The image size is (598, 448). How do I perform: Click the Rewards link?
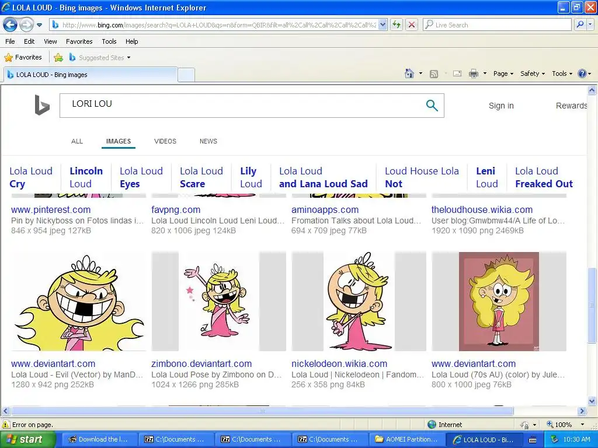[571, 106]
